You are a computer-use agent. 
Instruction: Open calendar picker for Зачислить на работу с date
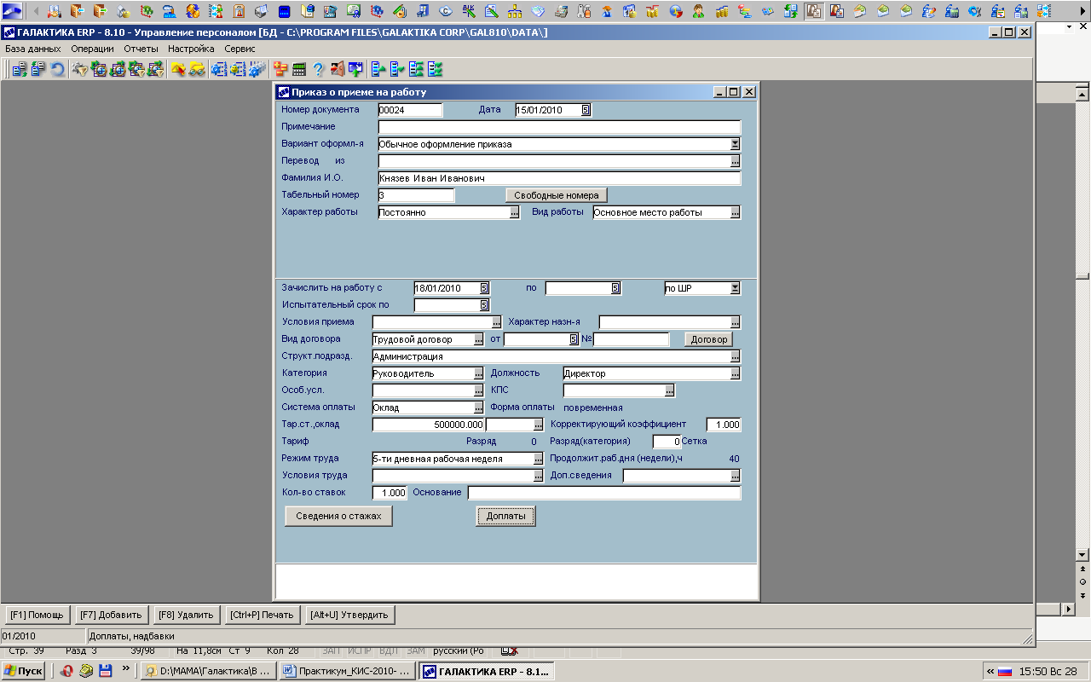point(484,288)
